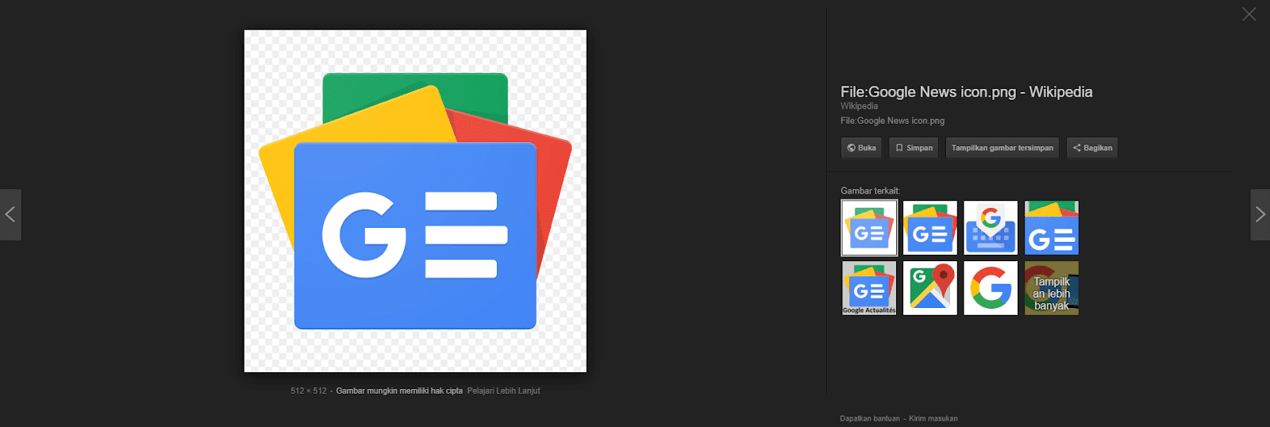Close the image preview panel
The image size is (1270, 427).
(1249, 14)
